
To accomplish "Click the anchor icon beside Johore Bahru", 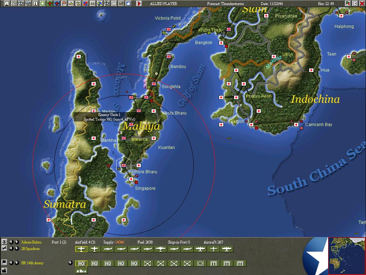I will coord(4,242).
